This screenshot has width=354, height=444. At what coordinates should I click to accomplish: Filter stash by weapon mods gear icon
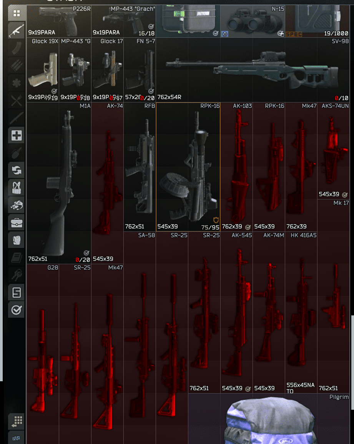pyautogui.click(x=17, y=83)
